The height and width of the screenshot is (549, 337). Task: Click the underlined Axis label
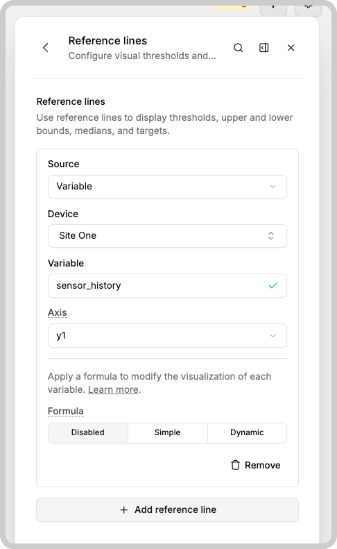pyautogui.click(x=58, y=312)
